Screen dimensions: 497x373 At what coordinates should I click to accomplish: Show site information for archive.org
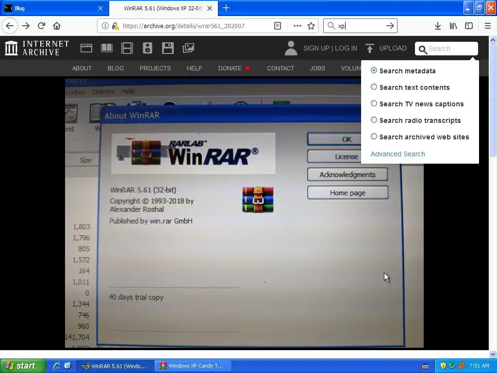105,26
